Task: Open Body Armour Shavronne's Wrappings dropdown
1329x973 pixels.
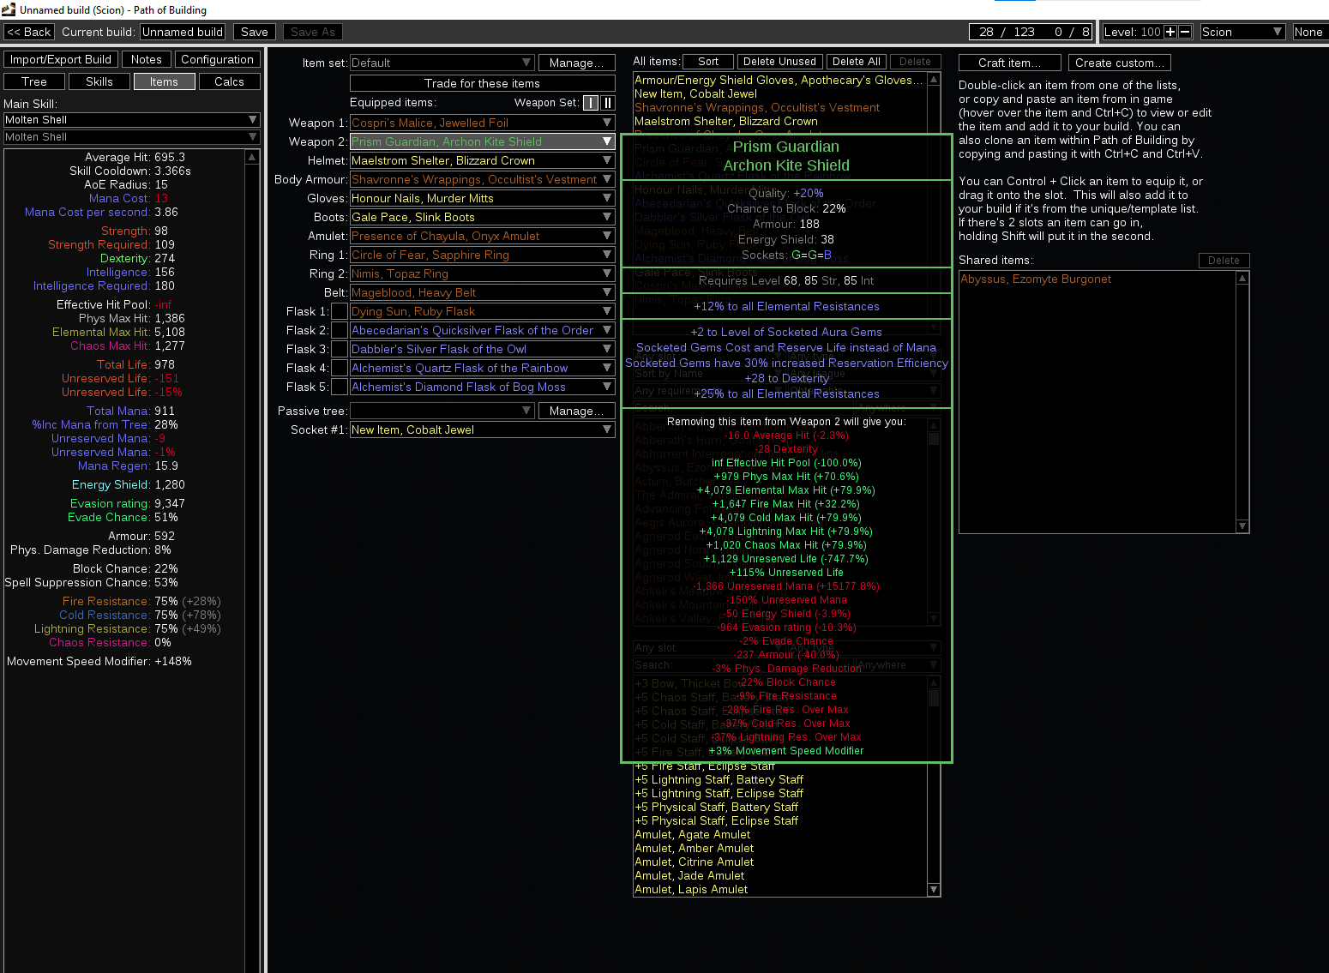Action: click(x=483, y=179)
